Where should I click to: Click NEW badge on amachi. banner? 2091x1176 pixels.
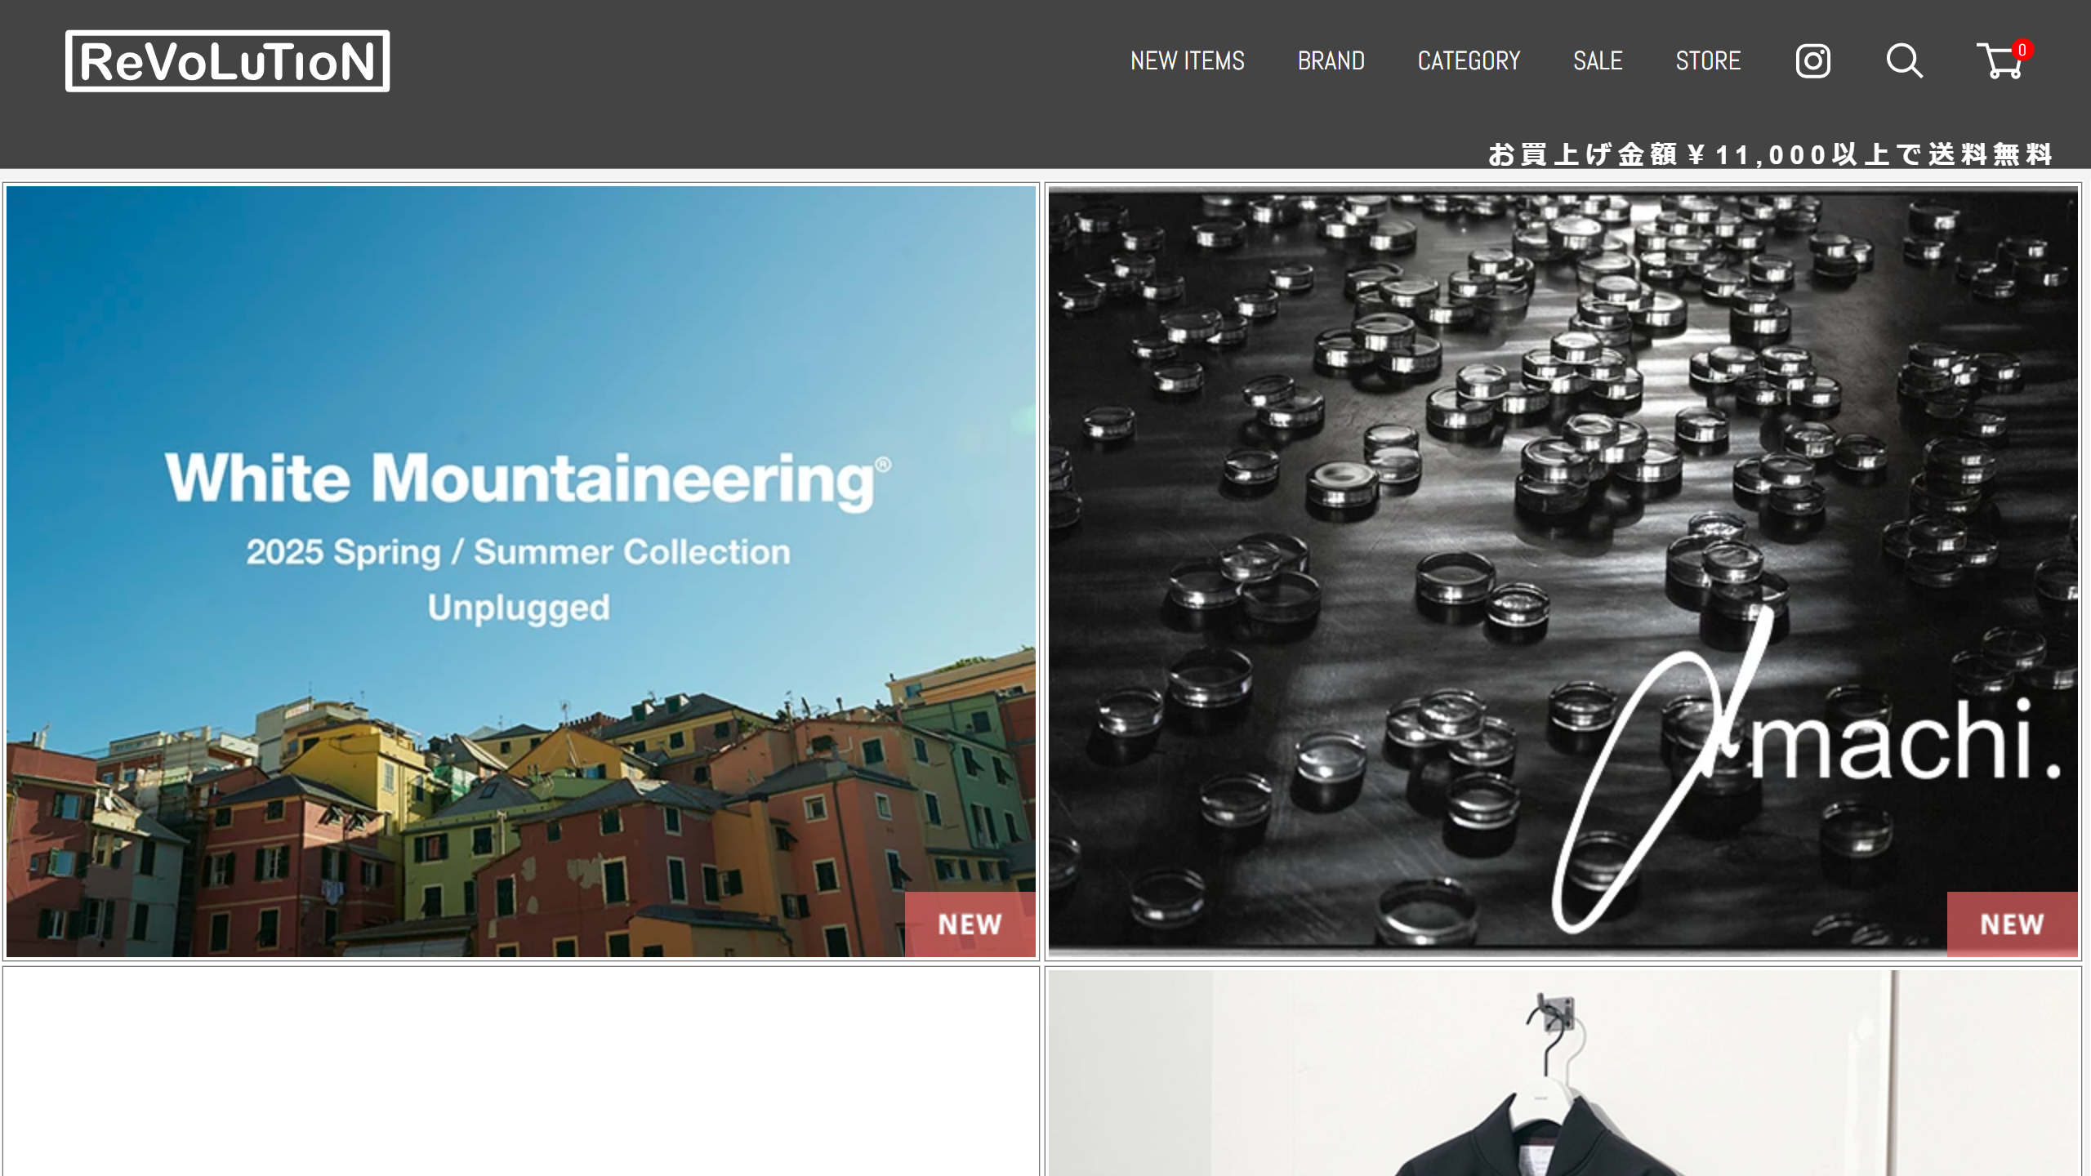(x=2012, y=924)
